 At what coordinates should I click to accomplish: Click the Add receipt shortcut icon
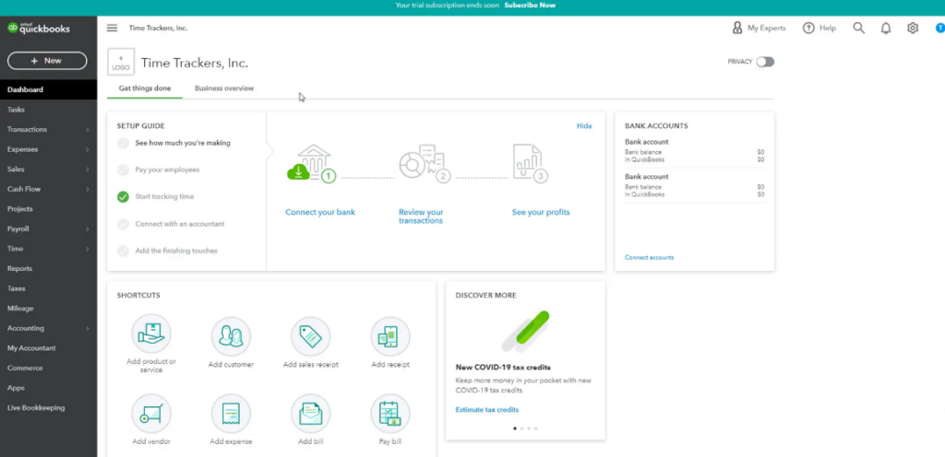pos(390,336)
